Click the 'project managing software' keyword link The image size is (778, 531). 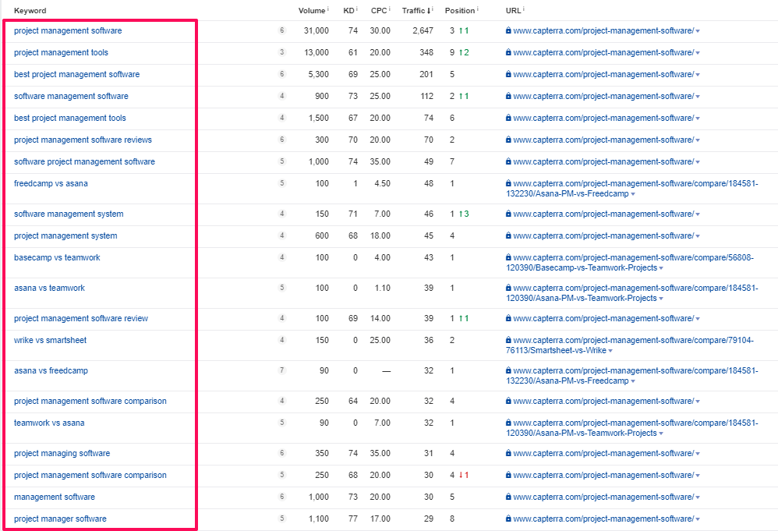tap(62, 453)
